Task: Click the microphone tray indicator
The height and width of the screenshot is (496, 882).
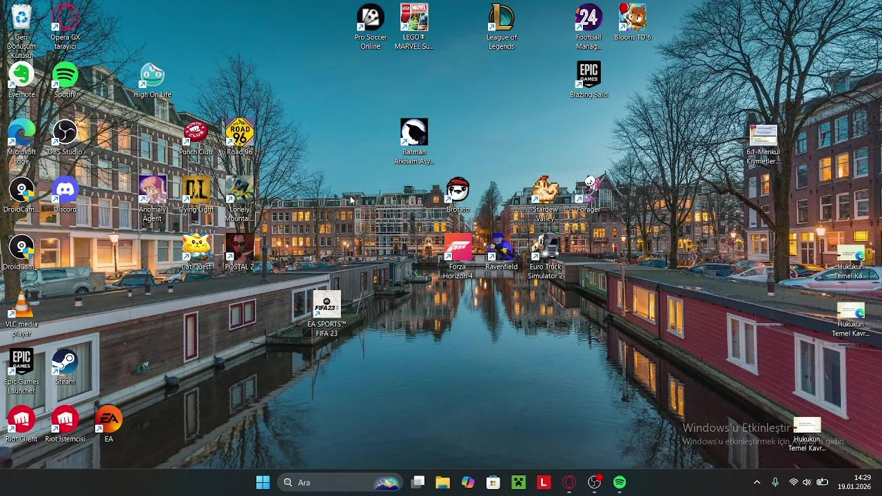Action: [x=775, y=482]
